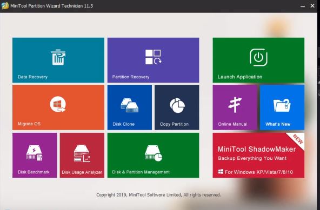Click the Data Recovery label
The height and width of the screenshot is (210, 320).
(32, 77)
